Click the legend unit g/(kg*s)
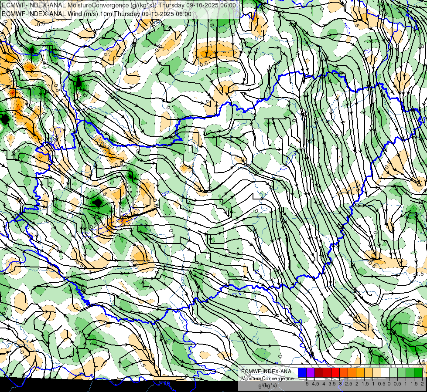The height and width of the screenshot is (392, 427). (267, 385)
